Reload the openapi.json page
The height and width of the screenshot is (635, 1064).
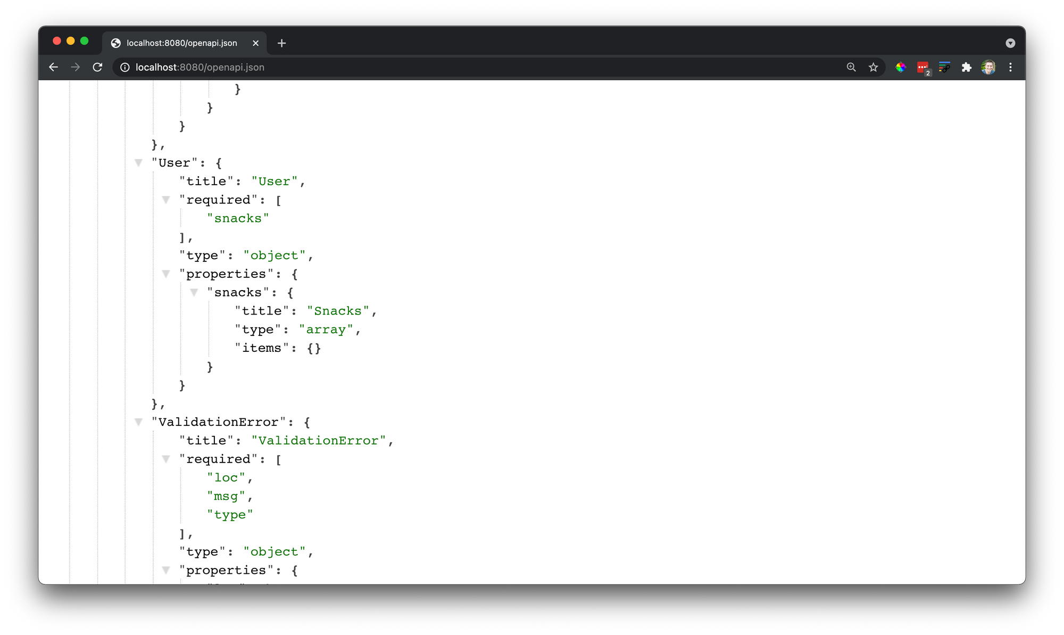click(x=97, y=67)
